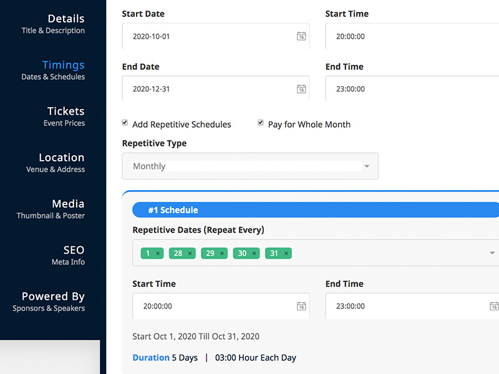499x374 pixels.
Task: Open the Repetitive Type Monthly dropdown
Action: (250, 166)
